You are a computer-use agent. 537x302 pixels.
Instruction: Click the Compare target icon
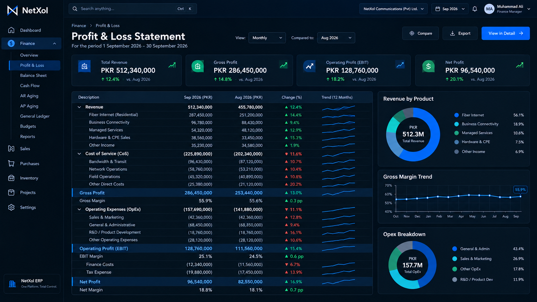point(412,33)
